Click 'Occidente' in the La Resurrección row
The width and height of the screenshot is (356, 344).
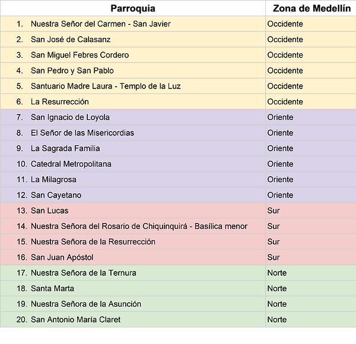(285, 101)
